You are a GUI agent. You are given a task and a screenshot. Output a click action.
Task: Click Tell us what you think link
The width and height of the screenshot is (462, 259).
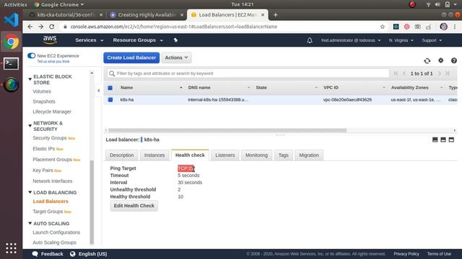click(53, 62)
